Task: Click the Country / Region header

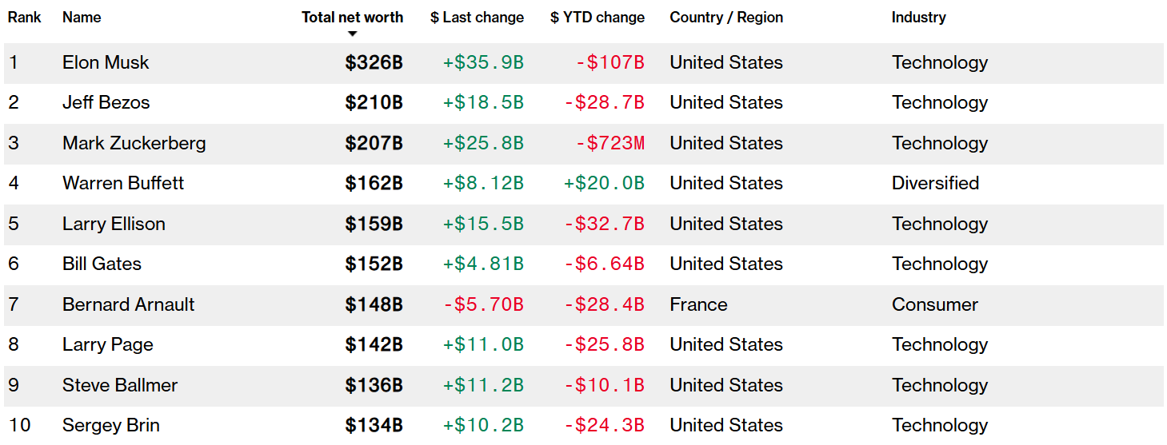Action: (726, 17)
